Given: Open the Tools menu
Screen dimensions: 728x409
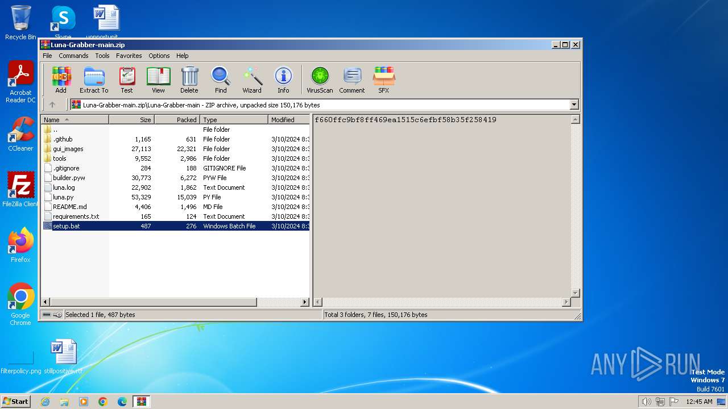Looking at the screenshot, I should (x=102, y=56).
